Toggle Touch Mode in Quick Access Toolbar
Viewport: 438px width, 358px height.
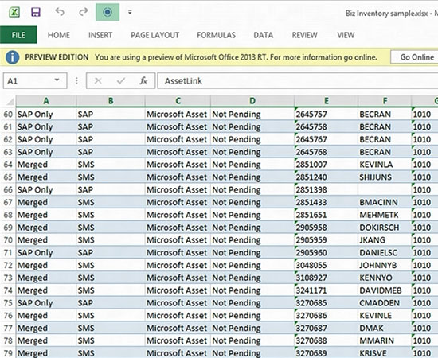coord(108,12)
